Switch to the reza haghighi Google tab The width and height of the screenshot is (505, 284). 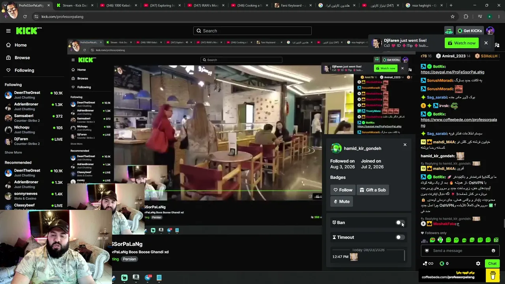pos(424,6)
